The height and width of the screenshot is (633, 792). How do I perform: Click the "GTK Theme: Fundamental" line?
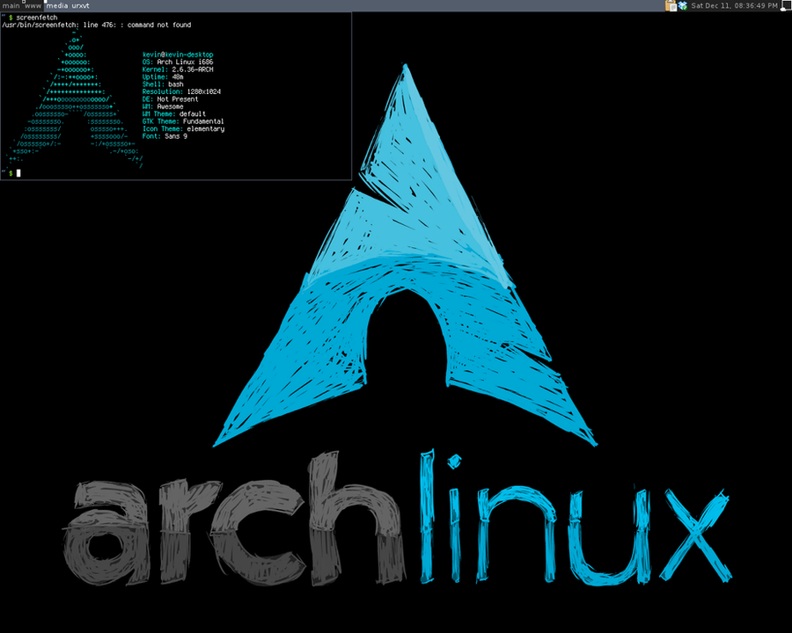pyautogui.click(x=183, y=121)
